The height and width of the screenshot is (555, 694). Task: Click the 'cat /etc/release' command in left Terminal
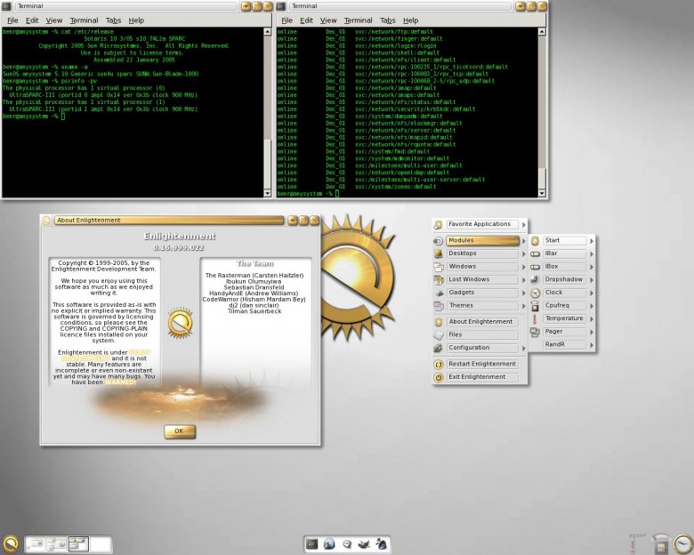87,32
